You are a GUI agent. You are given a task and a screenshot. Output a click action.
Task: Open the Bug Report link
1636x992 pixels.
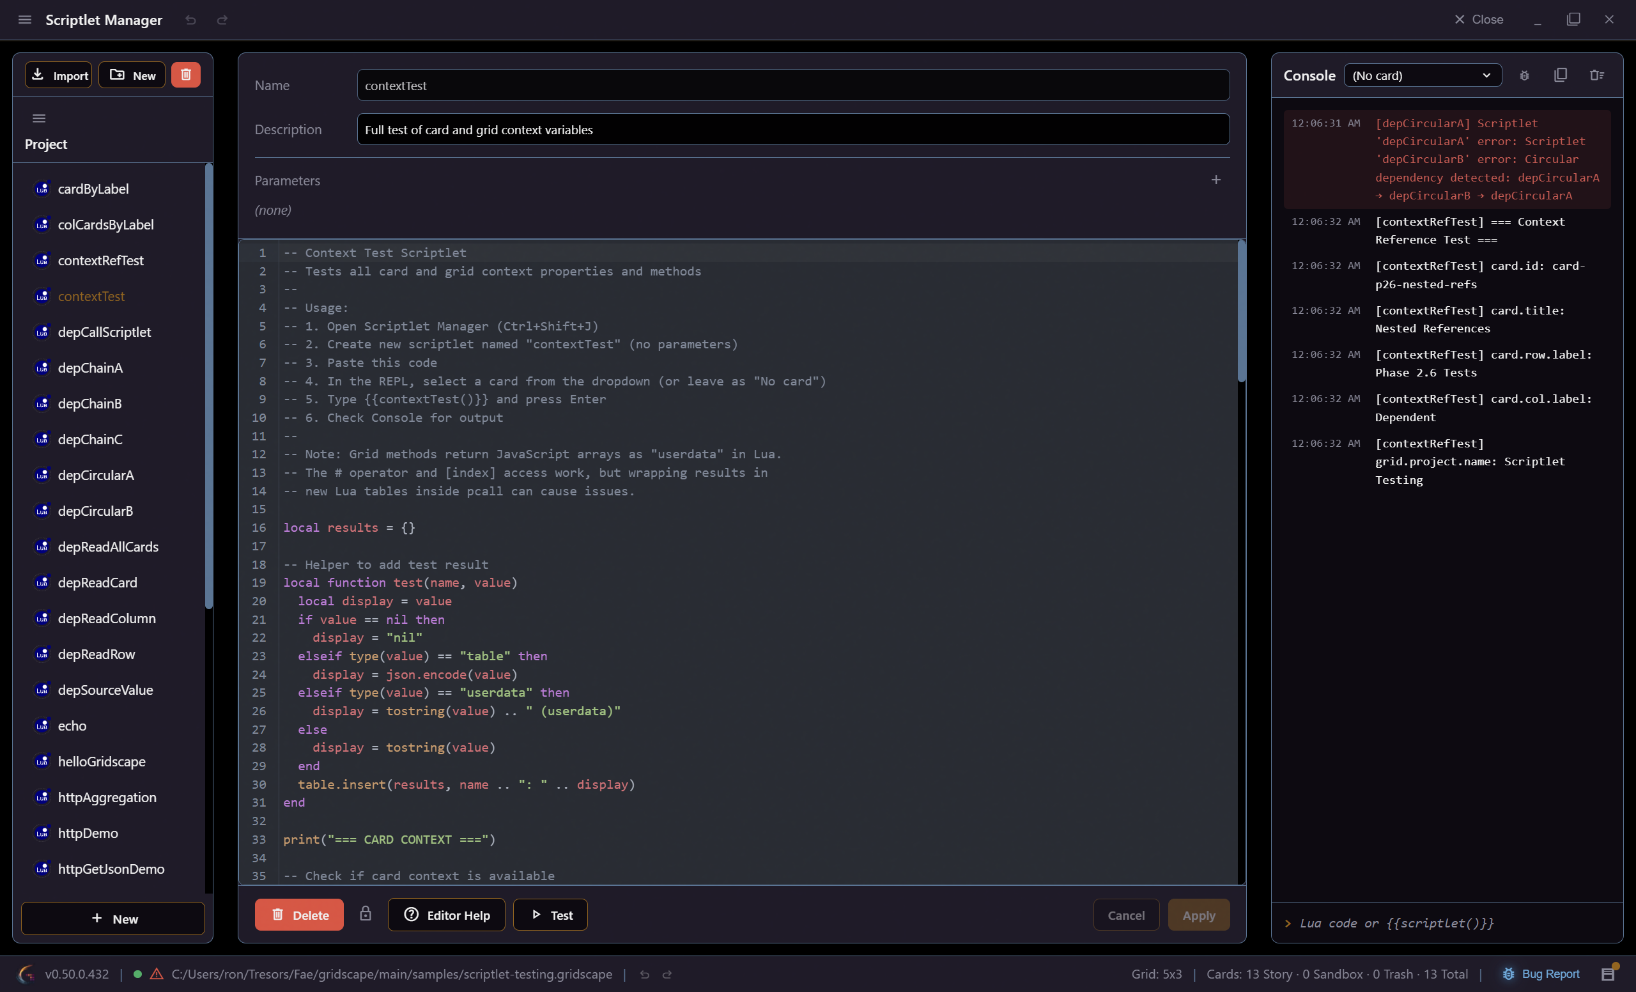coord(1541,974)
